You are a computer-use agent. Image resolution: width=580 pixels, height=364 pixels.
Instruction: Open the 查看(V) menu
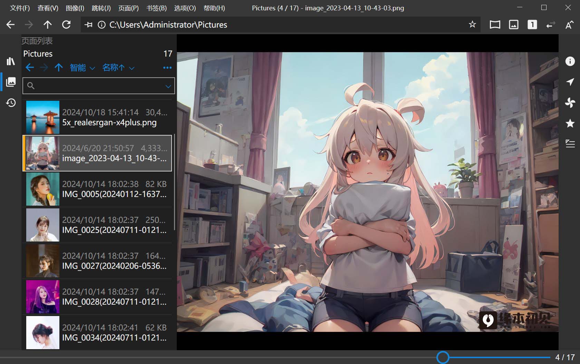pyautogui.click(x=48, y=8)
